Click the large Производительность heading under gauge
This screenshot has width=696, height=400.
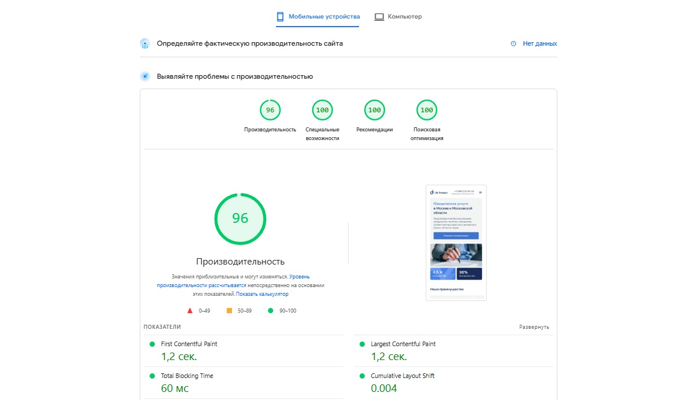tap(240, 262)
